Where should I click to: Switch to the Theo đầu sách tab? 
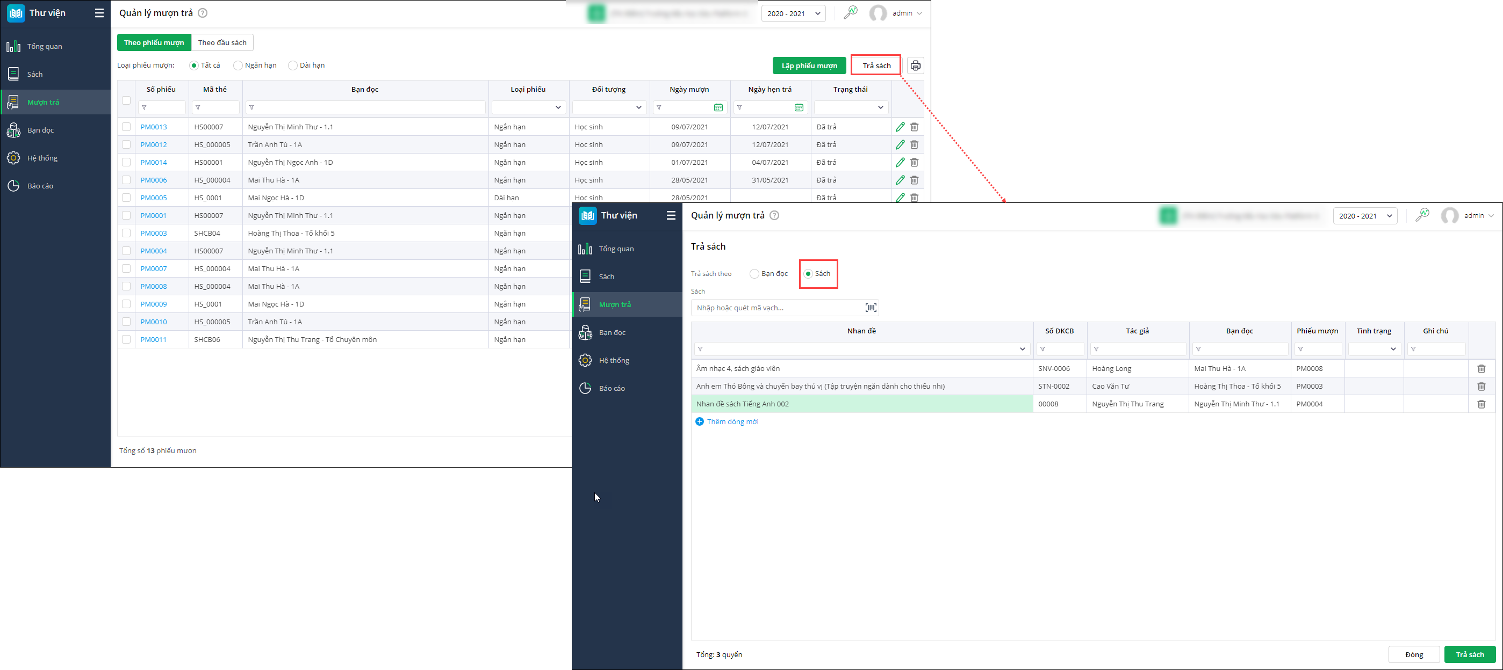(222, 42)
